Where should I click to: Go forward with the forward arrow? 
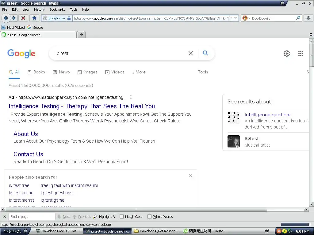click(14, 18)
